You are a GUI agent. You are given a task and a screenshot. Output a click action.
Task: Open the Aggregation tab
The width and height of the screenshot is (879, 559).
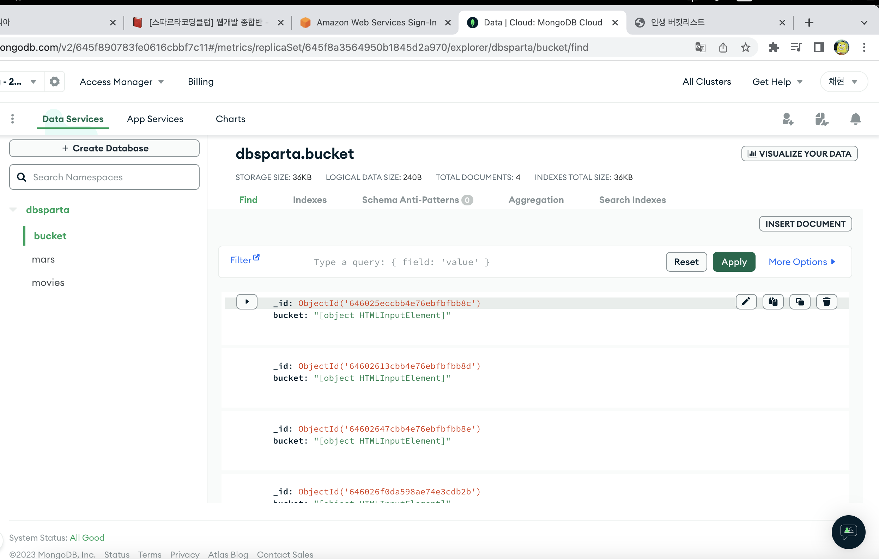pos(536,200)
